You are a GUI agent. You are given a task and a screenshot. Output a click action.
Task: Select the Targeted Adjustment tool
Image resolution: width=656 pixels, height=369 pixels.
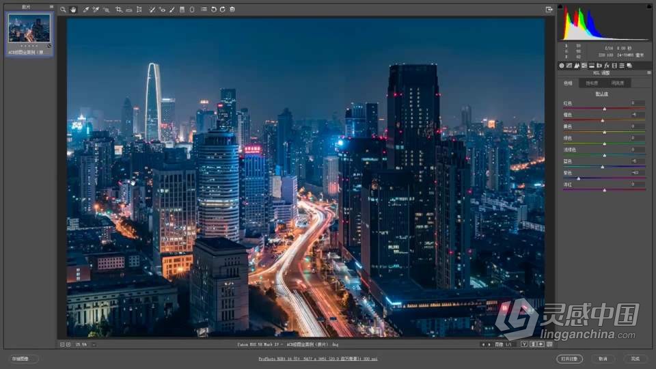[107, 9]
